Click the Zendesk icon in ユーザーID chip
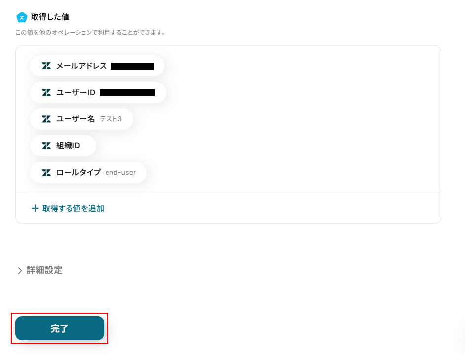 [46, 92]
